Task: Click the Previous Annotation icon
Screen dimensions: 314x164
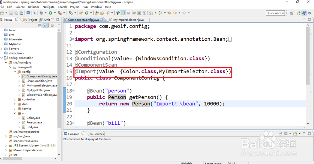Action: point(160,13)
